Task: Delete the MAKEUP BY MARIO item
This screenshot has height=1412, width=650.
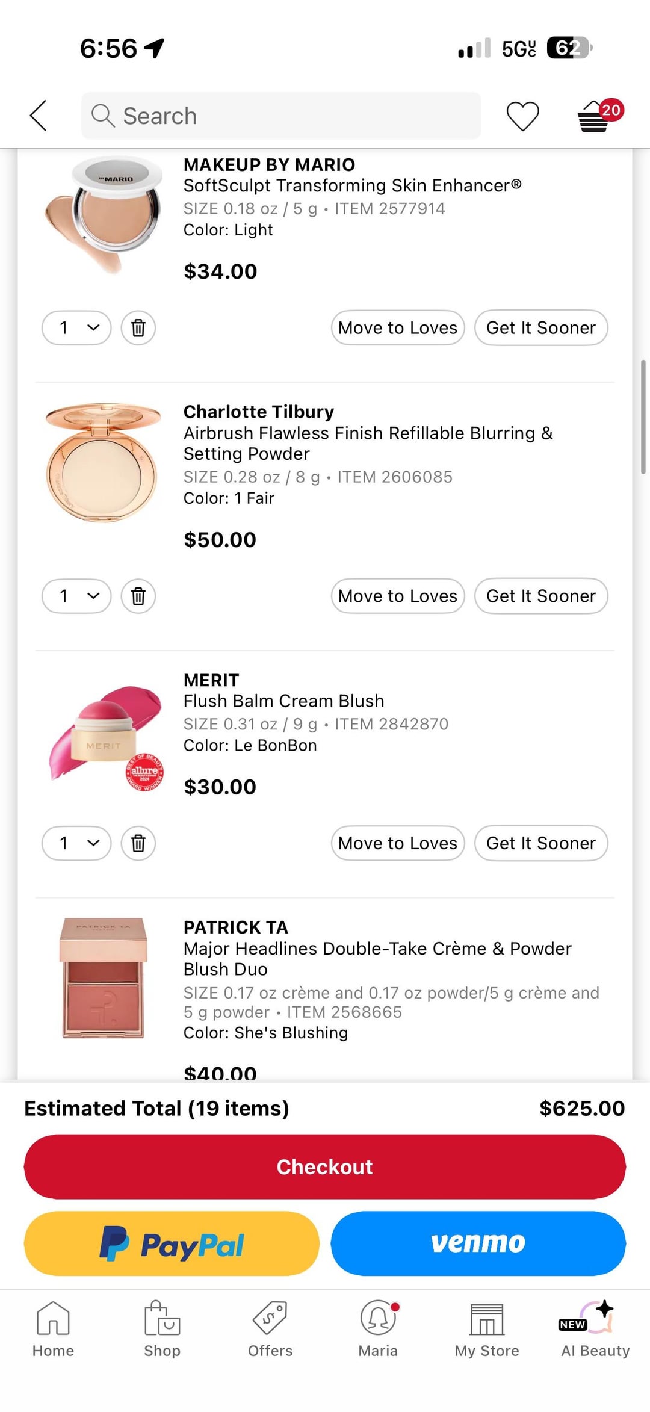Action: (138, 328)
